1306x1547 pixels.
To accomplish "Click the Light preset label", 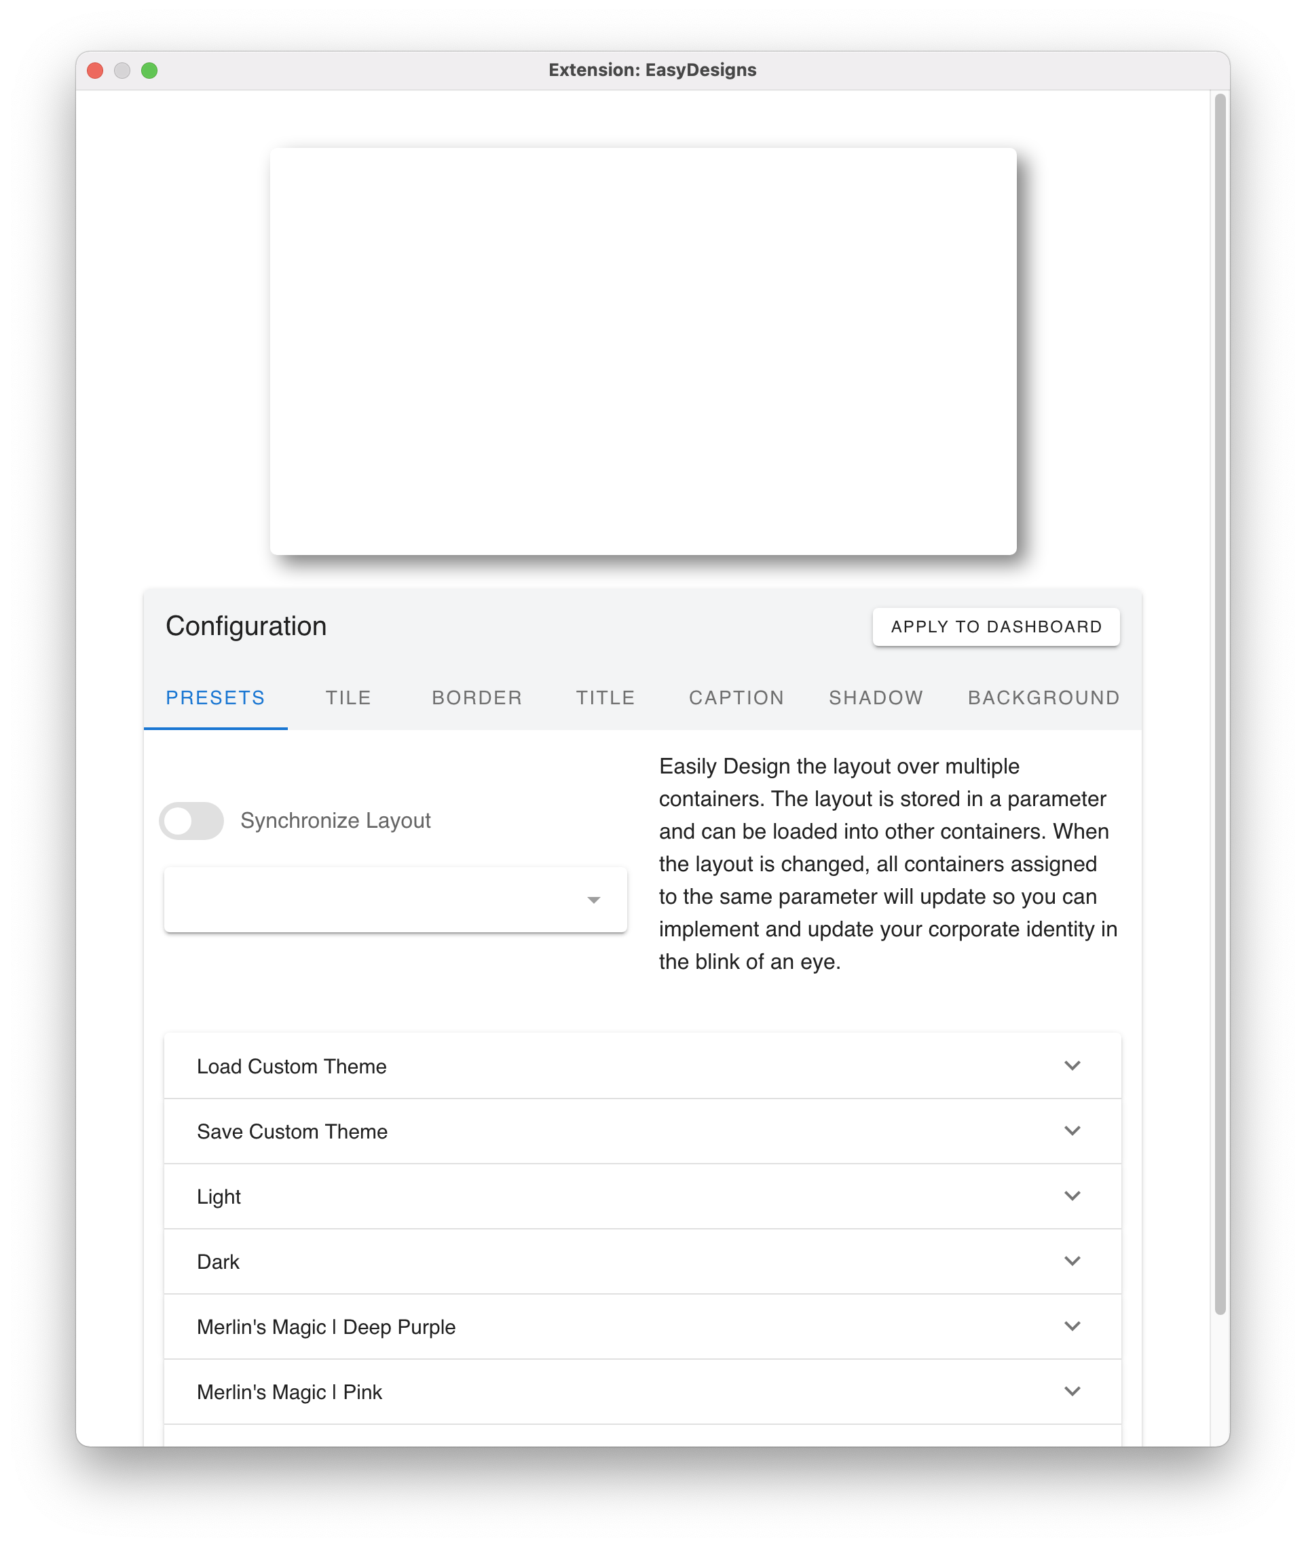I will [x=219, y=1197].
